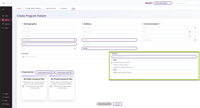This screenshot has width=200, height=108.
Task: Click the calendar icon in birthdate field
Action: [75, 40]
